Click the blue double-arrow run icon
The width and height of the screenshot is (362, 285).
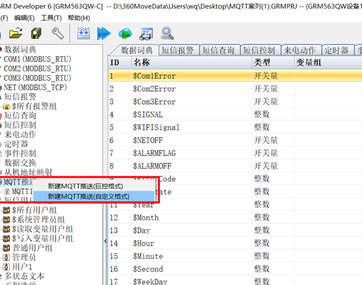pyautogui.click(x=104, y=33)
